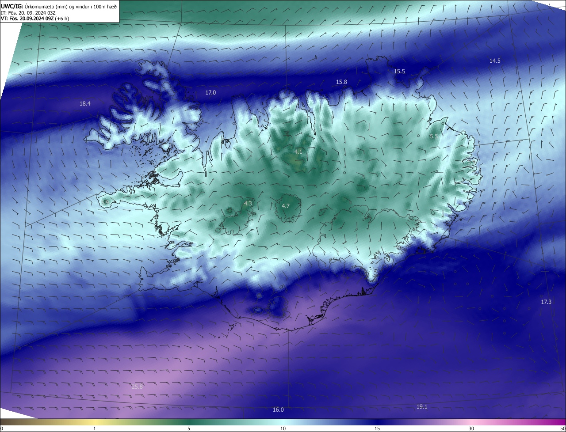
Task: Click the 4.7 value inside the glacier outline
Action: [286, 206]
